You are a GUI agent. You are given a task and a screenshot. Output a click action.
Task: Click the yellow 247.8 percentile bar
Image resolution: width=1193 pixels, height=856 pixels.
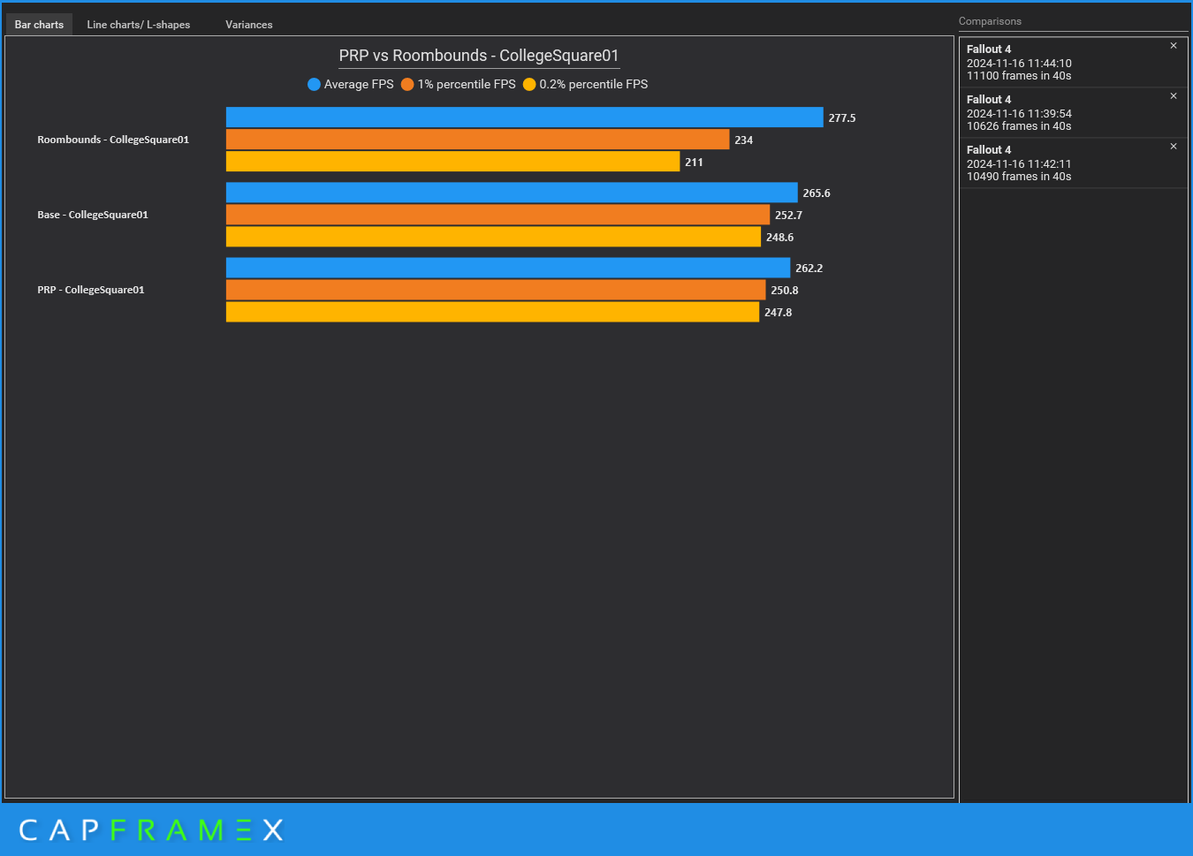(x=493, y=312)
